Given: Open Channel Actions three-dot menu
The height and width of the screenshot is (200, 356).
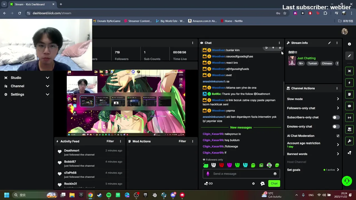Looking at the screenshot, I should pyautogui.click(x=337, y=88).
